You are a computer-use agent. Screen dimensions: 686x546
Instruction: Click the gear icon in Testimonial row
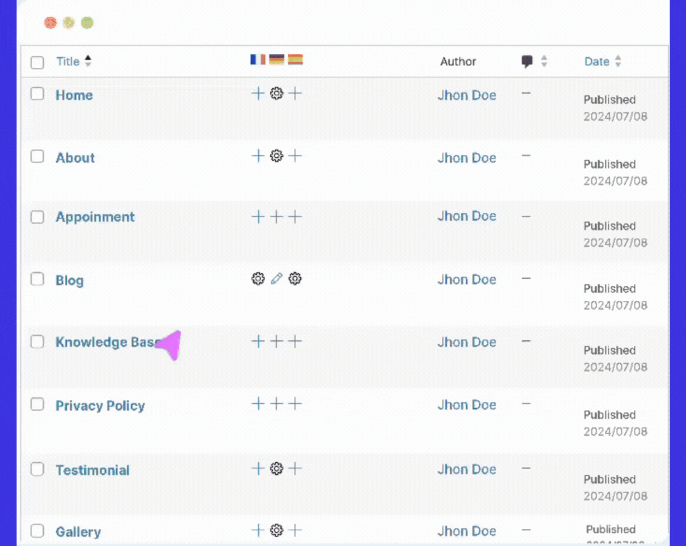(276, 469)
